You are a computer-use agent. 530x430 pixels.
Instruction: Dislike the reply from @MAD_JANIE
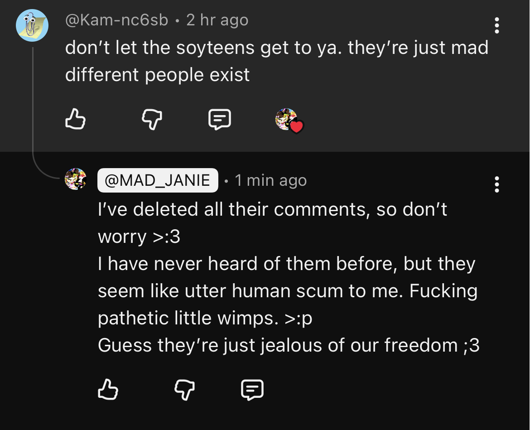[184, 390]
